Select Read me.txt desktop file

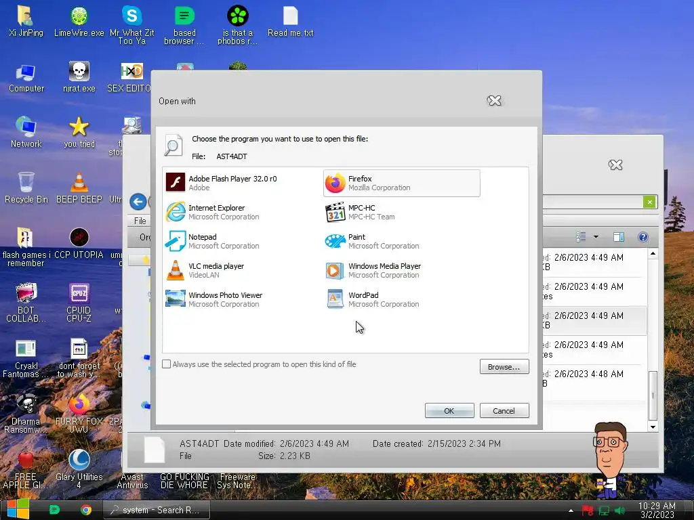(x=290, y=22)
